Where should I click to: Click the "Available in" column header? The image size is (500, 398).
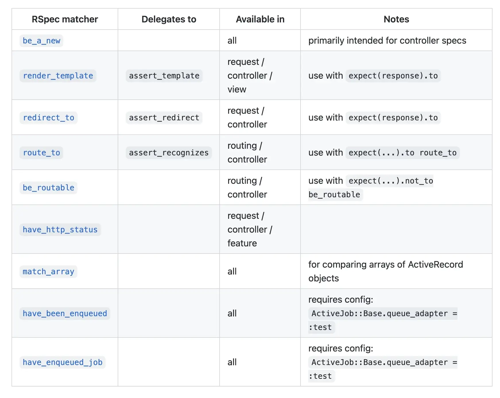[x=260, y=19]
